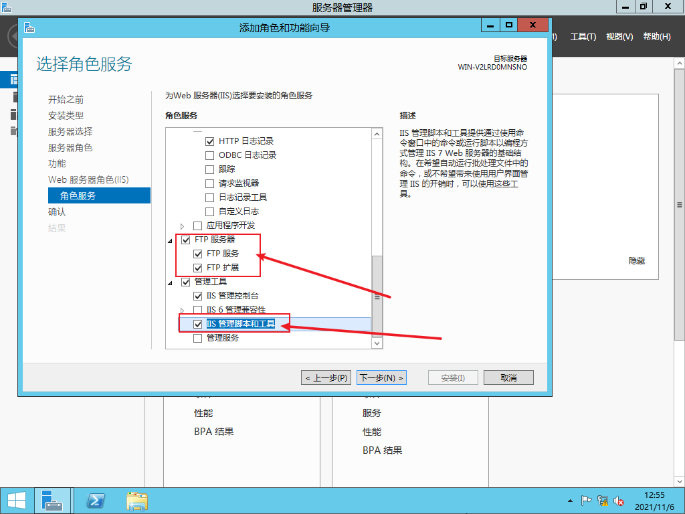Image resolution: width=685 pixels, height=514 pixels.
Task: Go to the 开始之前 wizard step
Action: 66,100
